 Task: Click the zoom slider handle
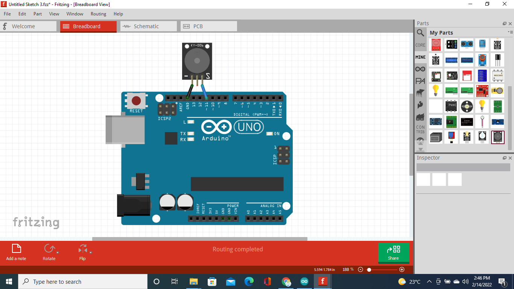369,269
